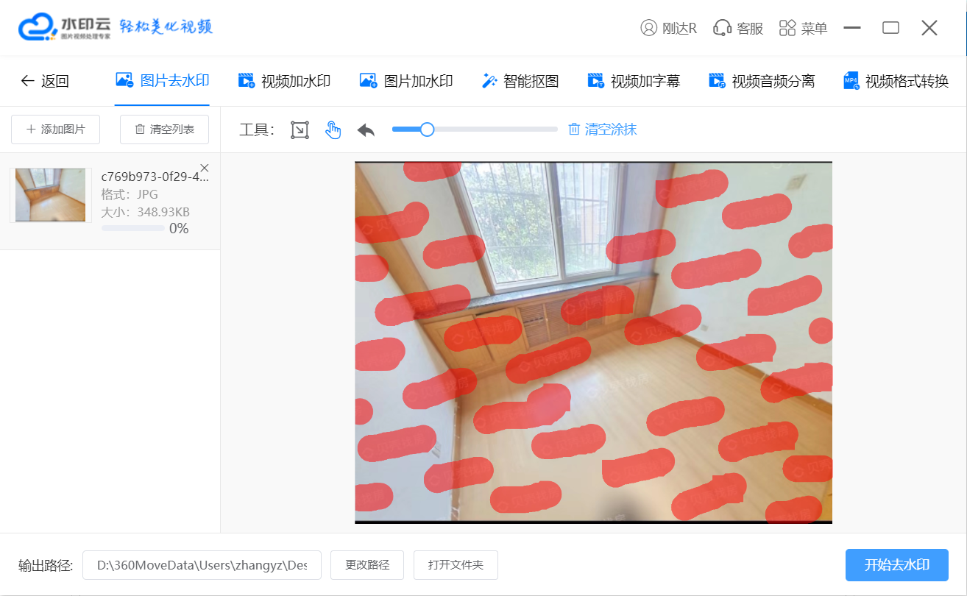Open the 视频加字幕 tab
This screenshot has width=967, height=596.
tap(634, 81)
